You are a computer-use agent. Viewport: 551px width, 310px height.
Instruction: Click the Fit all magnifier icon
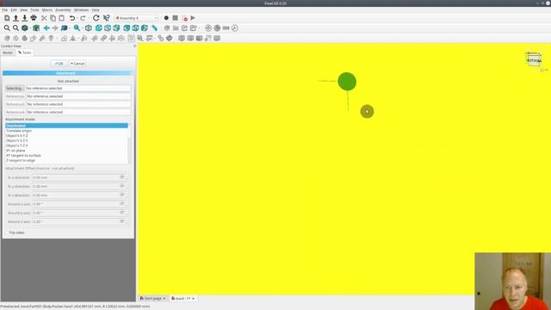click(7, 28)
